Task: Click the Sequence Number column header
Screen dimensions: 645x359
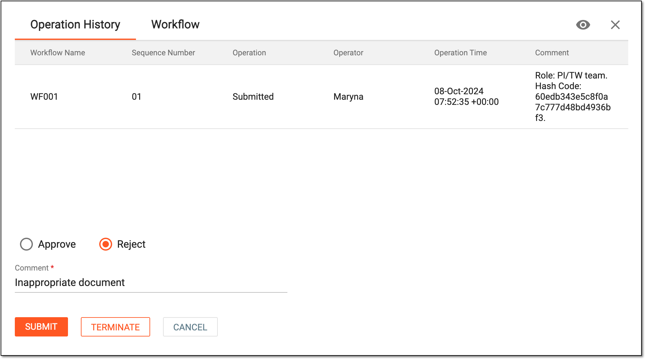Action: (163, 53)
